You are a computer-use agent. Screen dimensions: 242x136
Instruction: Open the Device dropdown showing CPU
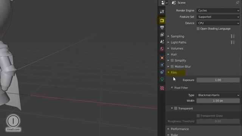tap(218, 23)
